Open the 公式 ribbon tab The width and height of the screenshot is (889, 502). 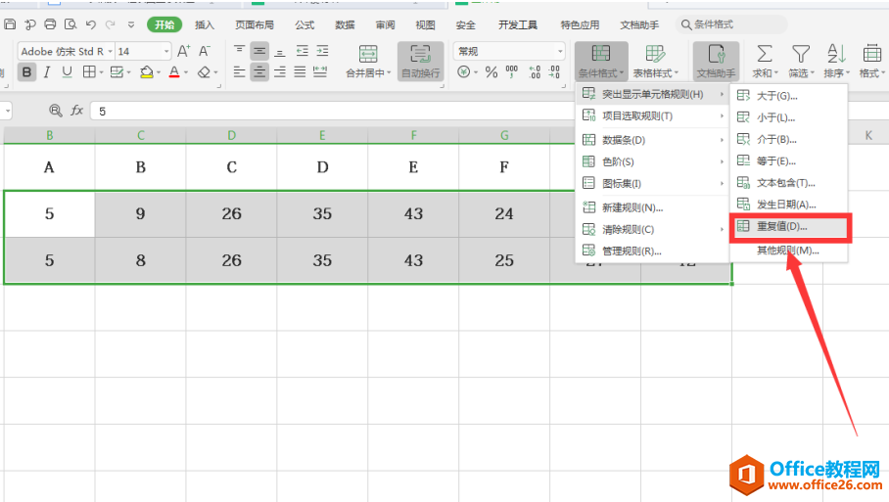[304, 24]
